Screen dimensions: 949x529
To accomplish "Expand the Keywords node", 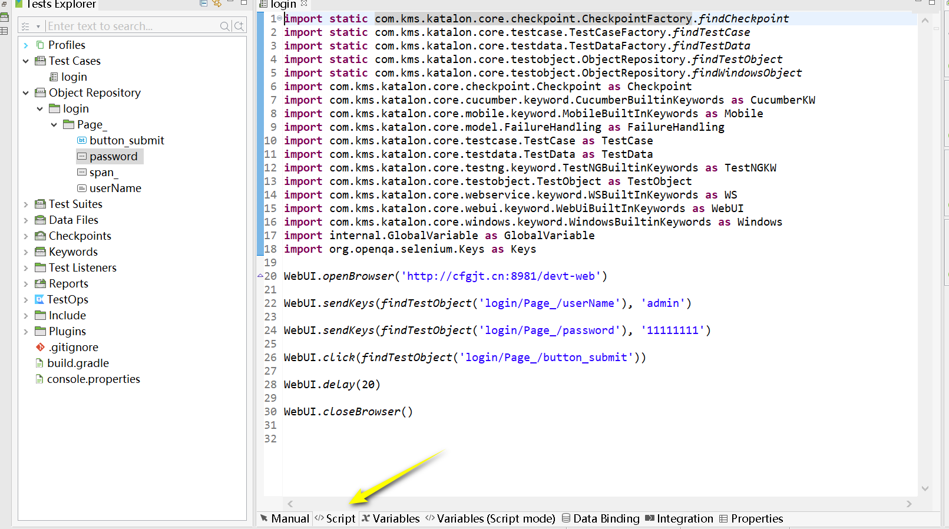I will point(25,252).
